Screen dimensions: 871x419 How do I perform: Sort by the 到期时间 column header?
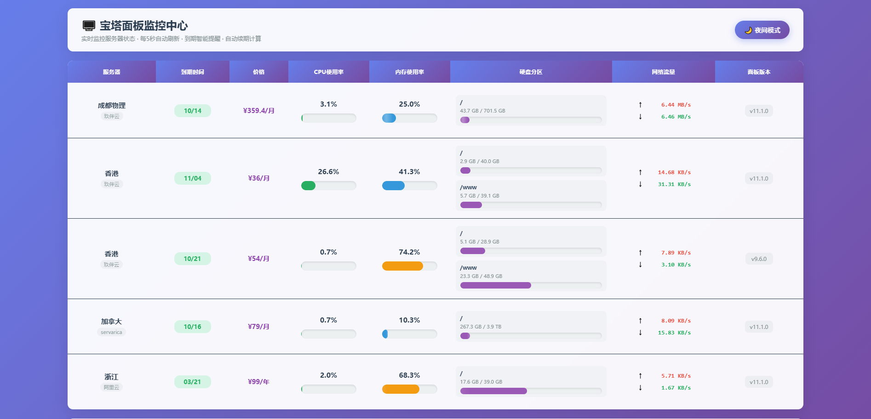tap(192, 72)
